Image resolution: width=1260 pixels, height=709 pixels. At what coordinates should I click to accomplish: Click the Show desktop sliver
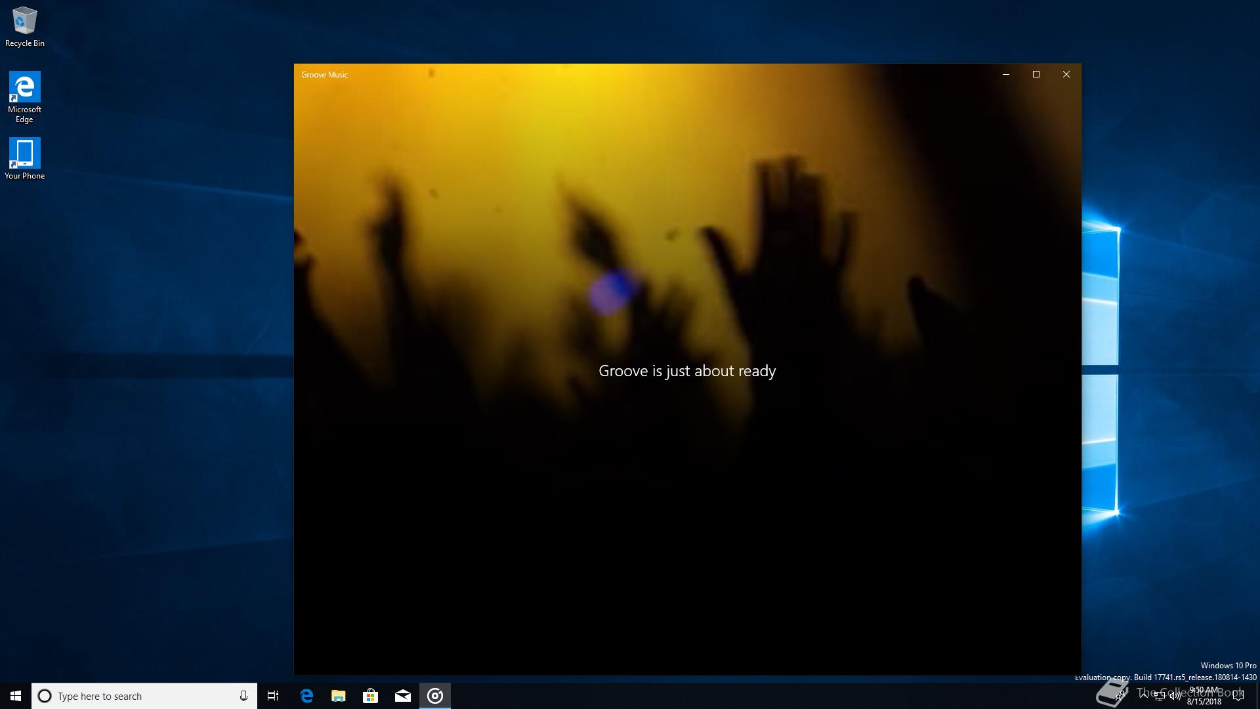[1258, 696]
